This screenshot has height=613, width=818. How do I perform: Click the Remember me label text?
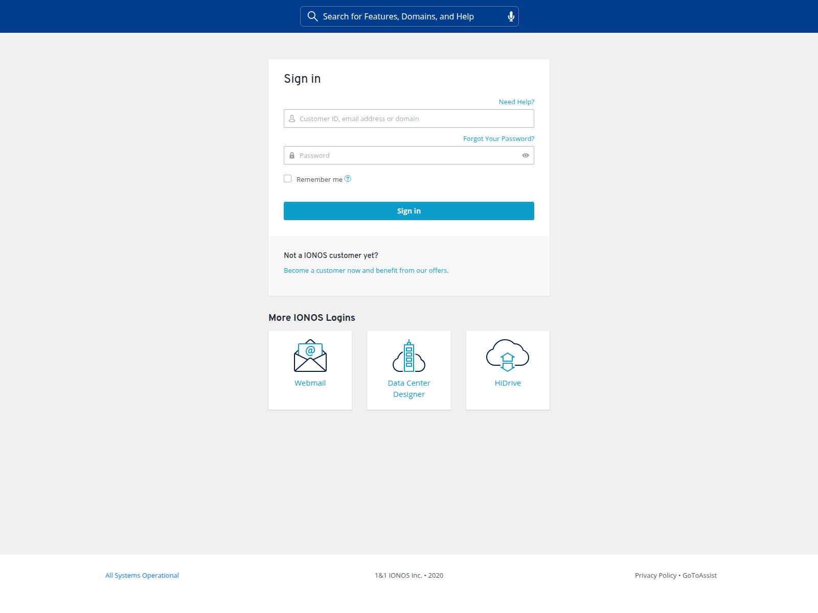tap(320, 179)
